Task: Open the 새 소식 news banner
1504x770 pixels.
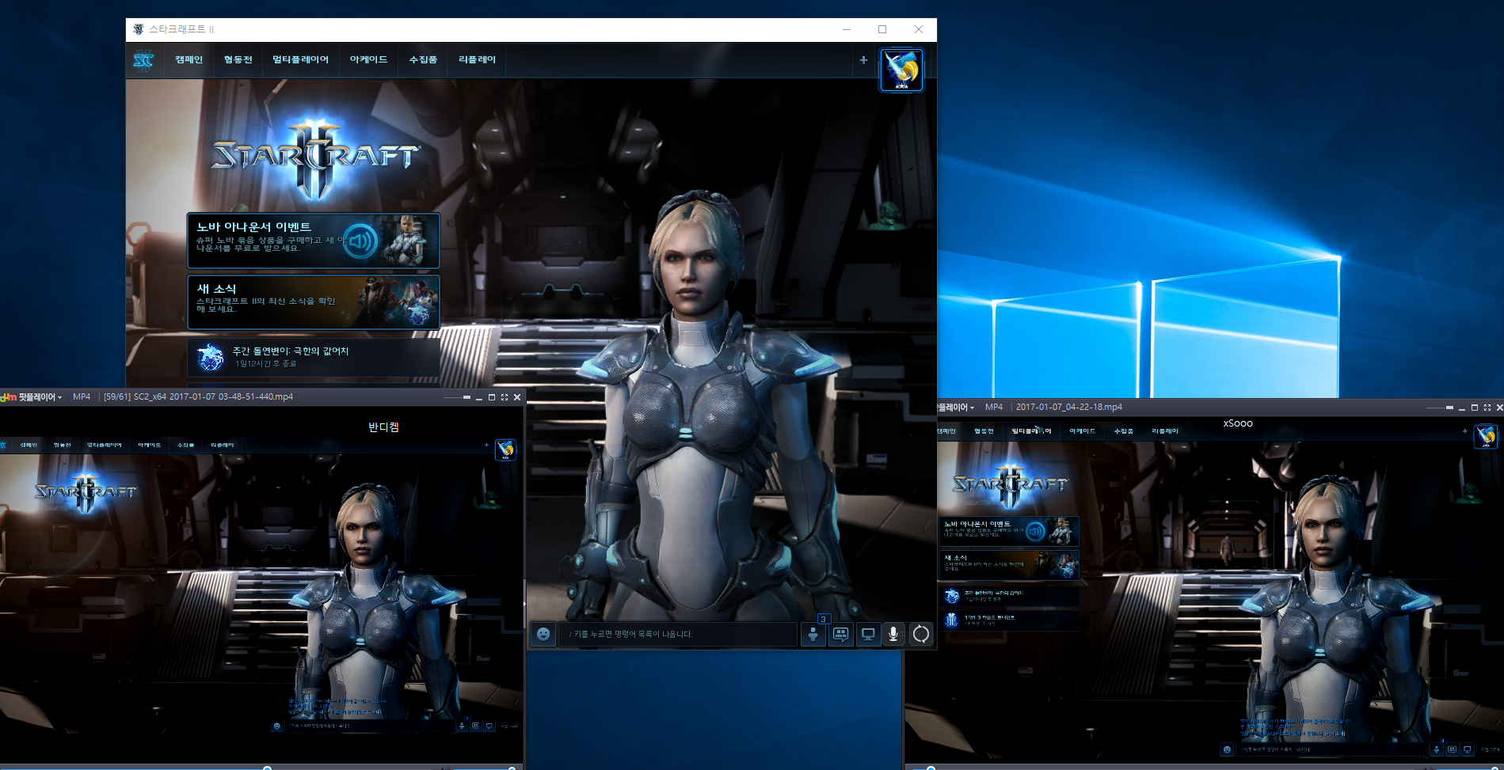Action: [313, 302]
